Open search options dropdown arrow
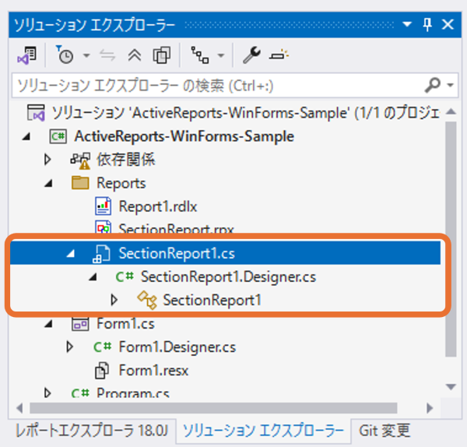Screen dimensions: 467x447 tap(451, 86)
